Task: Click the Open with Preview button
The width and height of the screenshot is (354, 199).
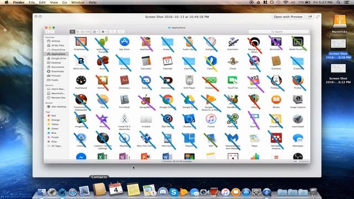Action: (x=288, y=17)
